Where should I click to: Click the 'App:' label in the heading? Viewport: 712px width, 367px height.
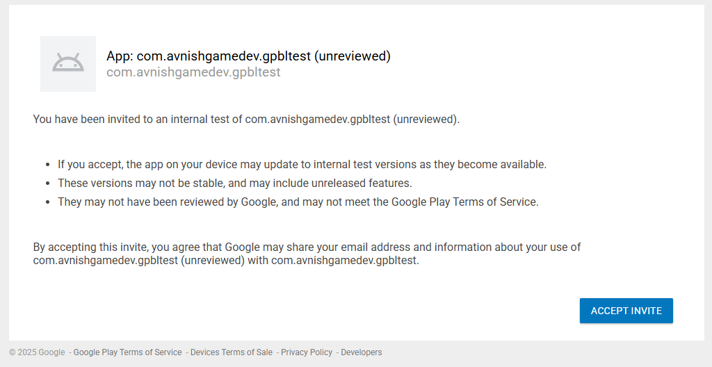(x=120, y=56)
